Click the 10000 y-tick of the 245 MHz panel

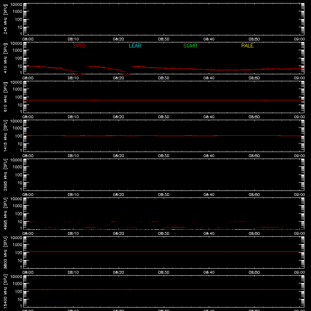(x=16, y=5)
